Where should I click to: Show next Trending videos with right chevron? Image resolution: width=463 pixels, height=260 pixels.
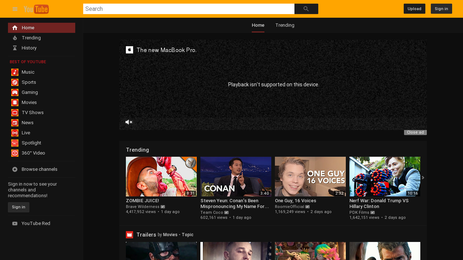coord(423,177)
